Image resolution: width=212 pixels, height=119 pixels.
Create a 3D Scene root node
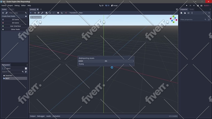pos(14,23)
